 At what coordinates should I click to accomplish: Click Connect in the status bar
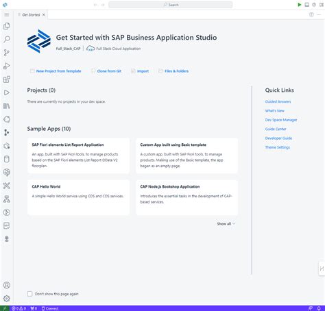tap(50, 308)
